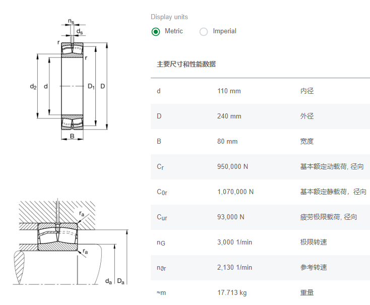Click the 主要尺寸和性能数据 section header

click(186, 64)
